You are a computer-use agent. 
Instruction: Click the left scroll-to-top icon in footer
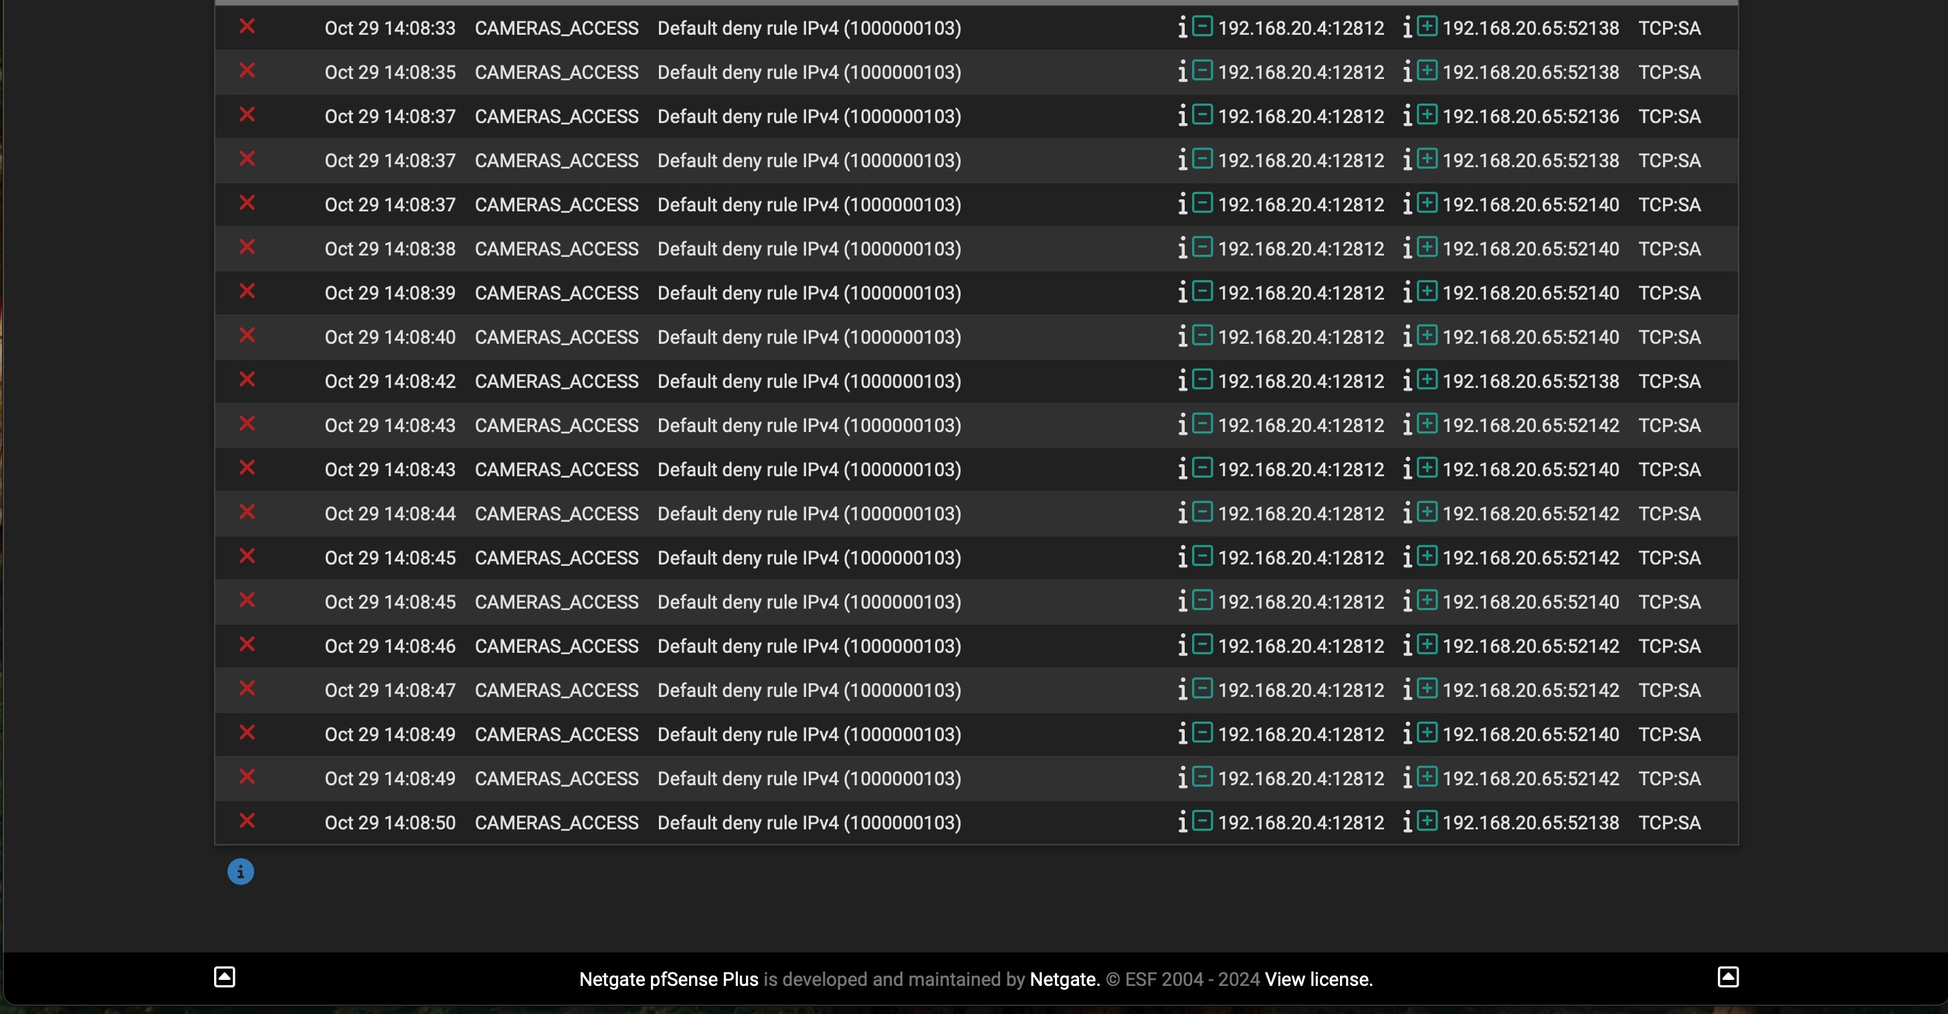pyautogui.click(x=225, y=977)
